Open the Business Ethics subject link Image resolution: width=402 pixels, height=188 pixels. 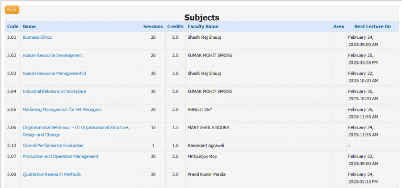(x=37, y=37)
